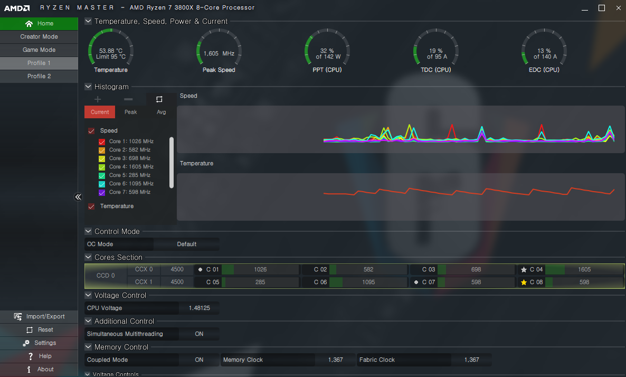Screen dimensions: 626x377
Task: Click the CCX 0 4500 value
Action: click(x=177, y=270)
